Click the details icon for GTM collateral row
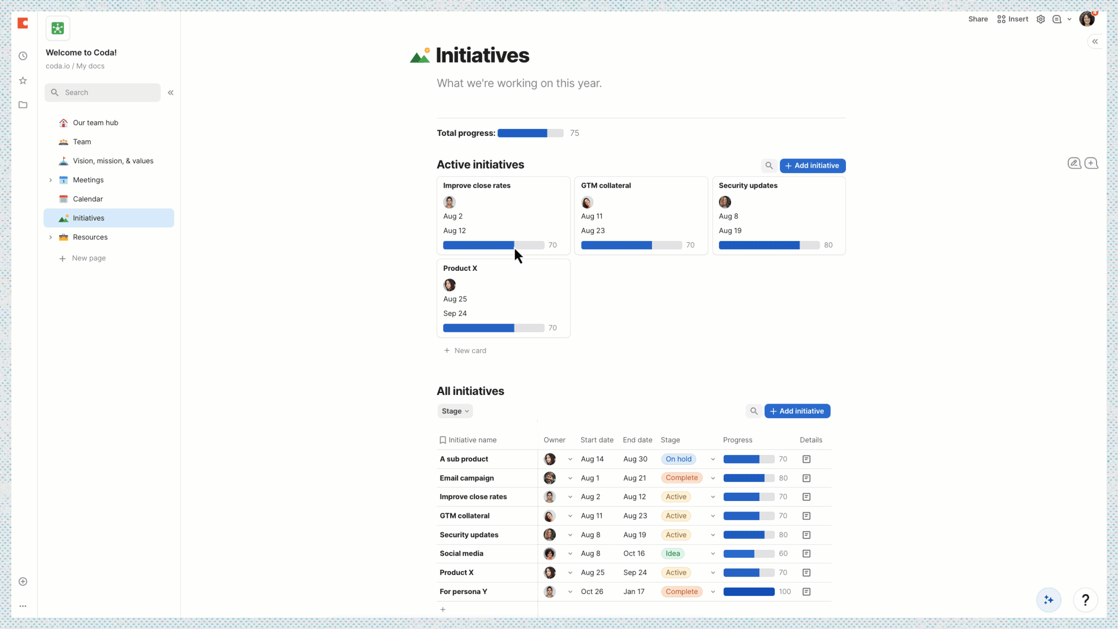 806,515
